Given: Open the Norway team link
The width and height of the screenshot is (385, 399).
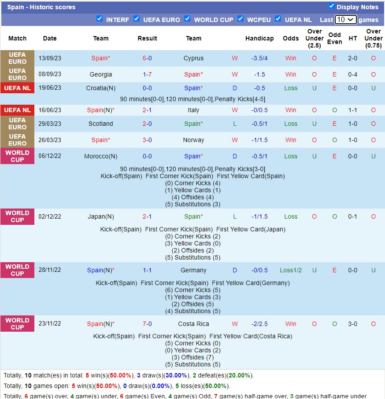Looking at the screenshot, I should 193,140.
